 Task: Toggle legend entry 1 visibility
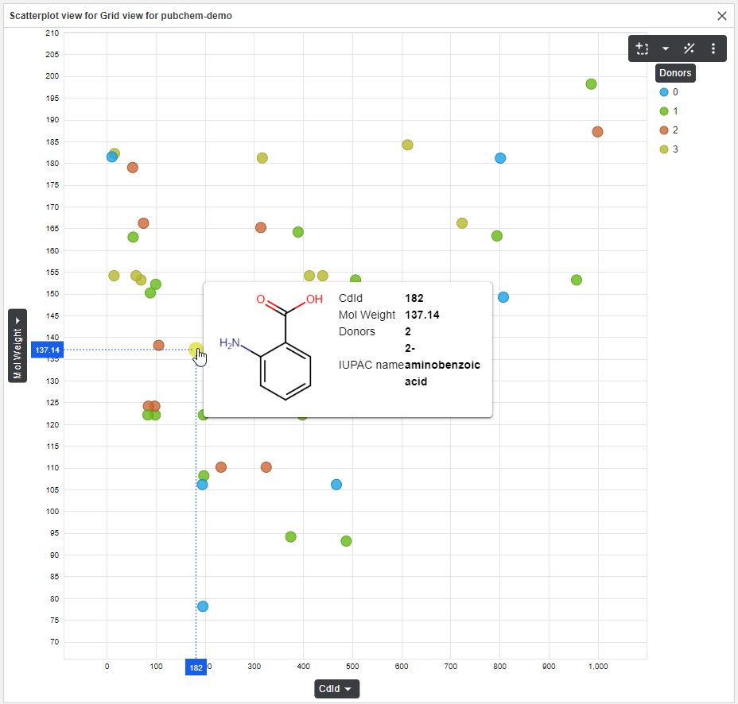[x=669, y=111]
